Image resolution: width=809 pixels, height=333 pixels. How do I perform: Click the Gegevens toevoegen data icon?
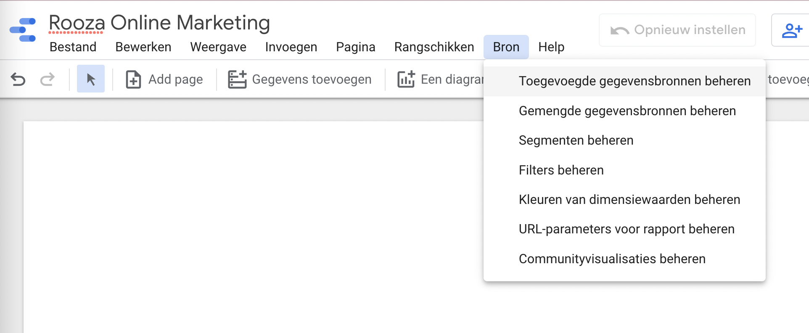[237, 79]
